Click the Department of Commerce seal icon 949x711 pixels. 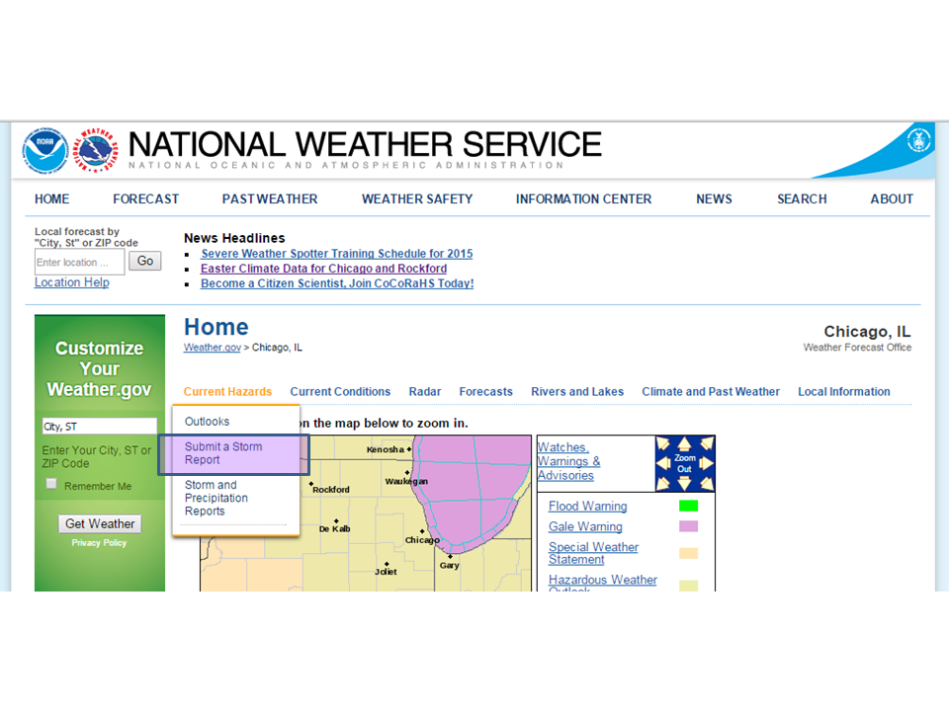[x=918, y=141]
